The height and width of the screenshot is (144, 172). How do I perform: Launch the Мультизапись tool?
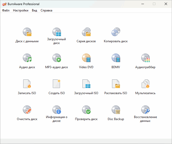point(145,84)
